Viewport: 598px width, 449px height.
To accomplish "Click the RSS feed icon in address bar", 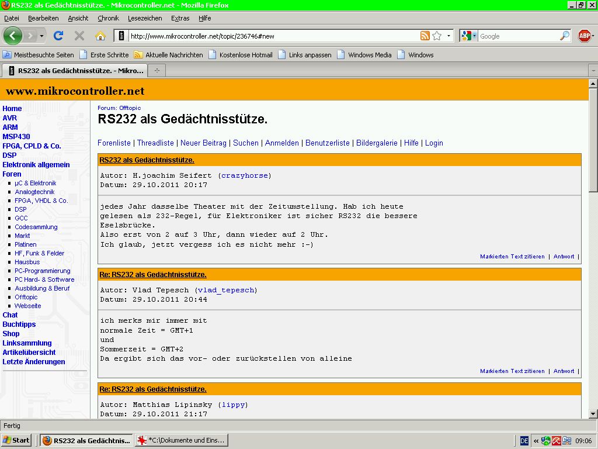I will pos(425,36).
